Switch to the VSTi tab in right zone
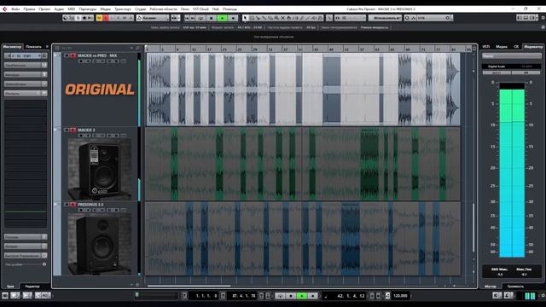Viewport: 546px width, 307px height. (x=486, y=46)
